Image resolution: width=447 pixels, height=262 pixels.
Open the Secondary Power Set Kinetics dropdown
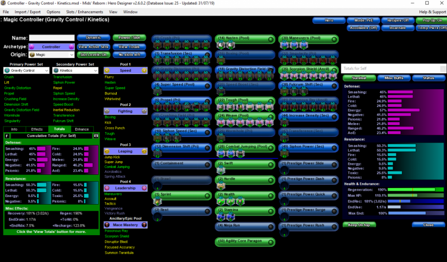(x=75, y=70)
